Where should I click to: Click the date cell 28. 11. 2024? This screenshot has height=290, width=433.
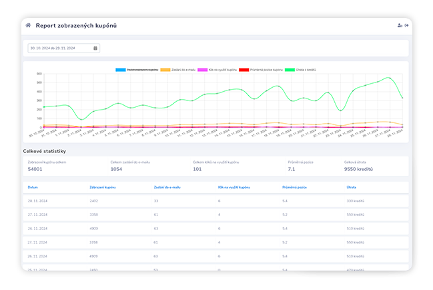pyautogui.click(x=37, y=201)
